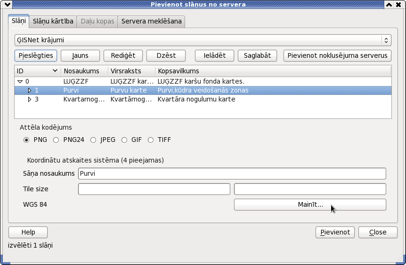Open the ĢISNet krājumi server dropdown

[203, 40]
